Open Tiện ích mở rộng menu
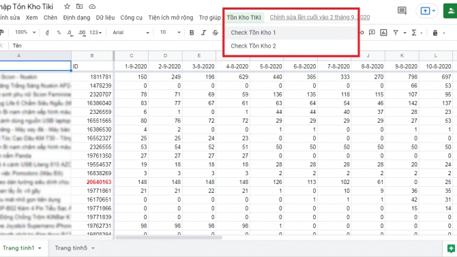This screenshot has height=257, width=457. coord(171,18)
